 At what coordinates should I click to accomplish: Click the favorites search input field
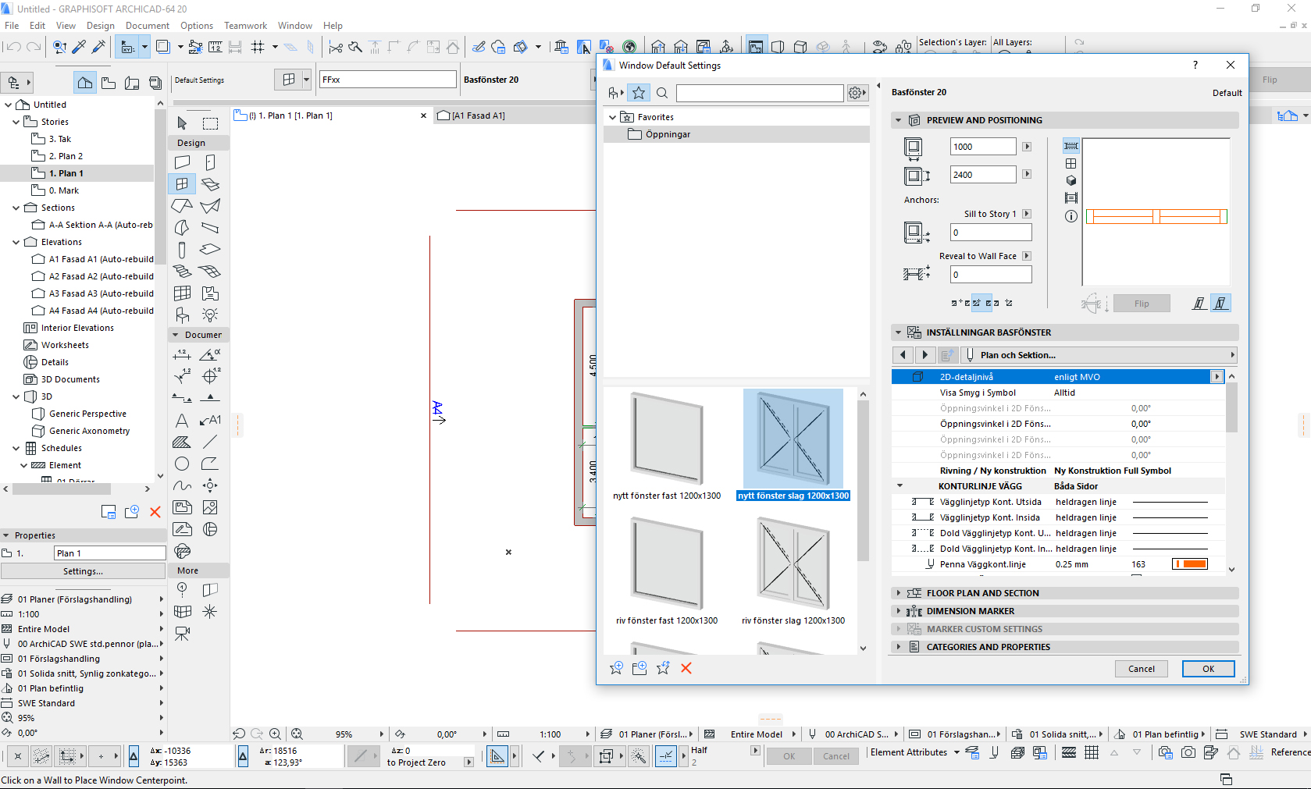[760, 94]
